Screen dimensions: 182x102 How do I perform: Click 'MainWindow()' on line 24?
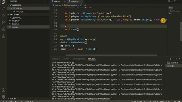(x=79, y=42)
